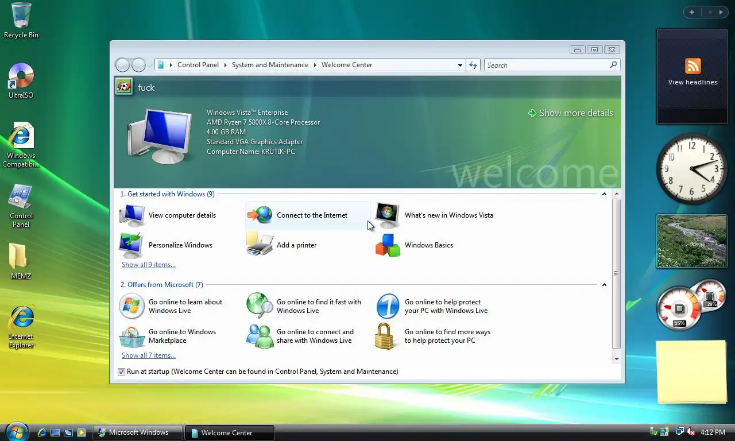Click the RSS feed headlines gadget icon
735x441 pixels.
tap(693, 65)
